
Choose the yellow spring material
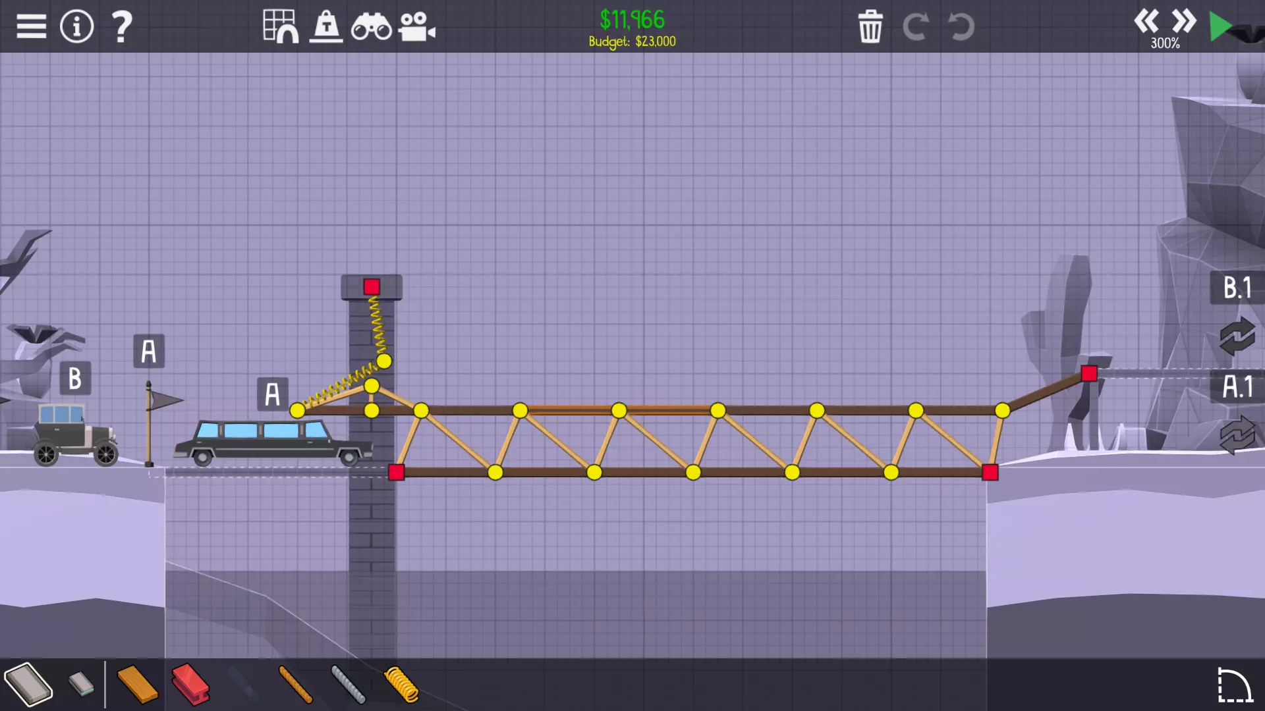pyautogui.click(x=401, y=685)
